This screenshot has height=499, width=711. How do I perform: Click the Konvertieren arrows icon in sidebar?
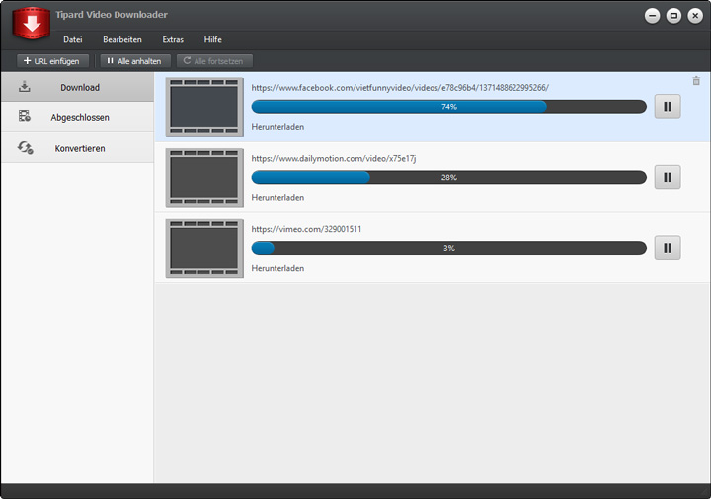click(26, 148)
